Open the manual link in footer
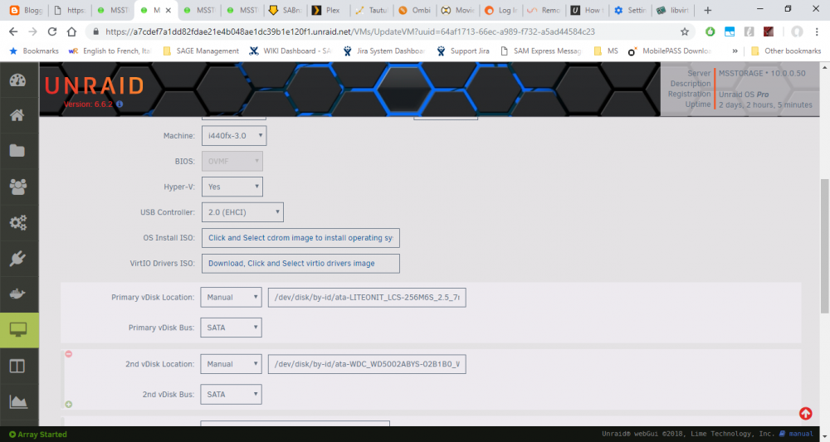Viewport: 830px width, 442px height. tap(801, 434)
